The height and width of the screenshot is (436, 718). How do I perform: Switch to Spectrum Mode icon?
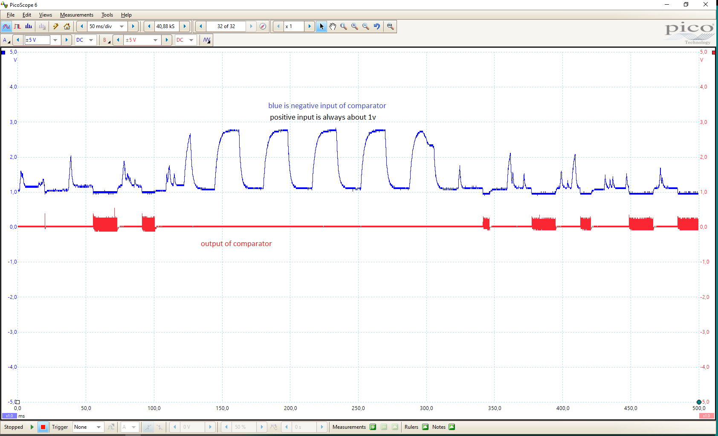(29, 26)
